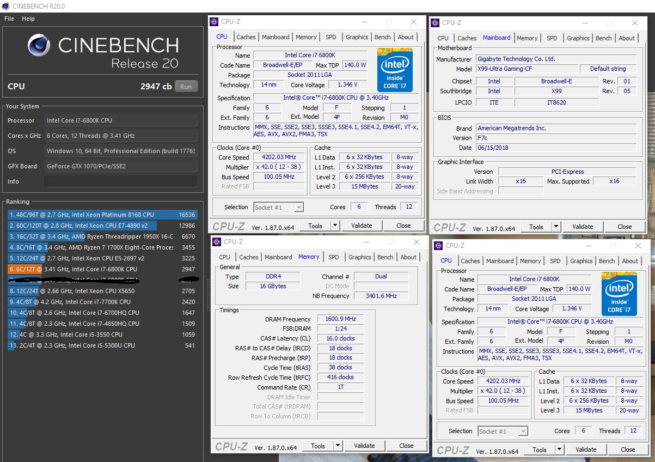The height and width of the screenshot is (462, 655).
Task: Expand Tools dropdown arrow in top-left CPU-Z
Action: [335, 226]
